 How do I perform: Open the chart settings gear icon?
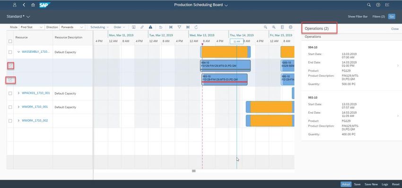point(290,27)
